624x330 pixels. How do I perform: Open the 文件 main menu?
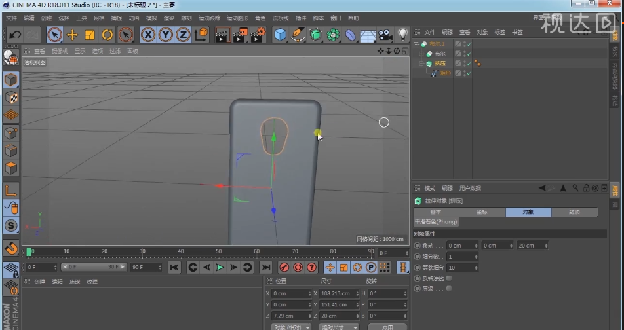tap(12, 18)
